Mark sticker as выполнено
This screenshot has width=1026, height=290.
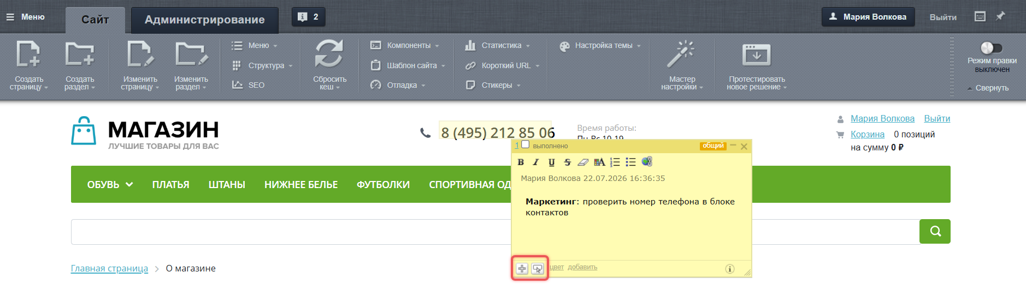click(526, 145)
